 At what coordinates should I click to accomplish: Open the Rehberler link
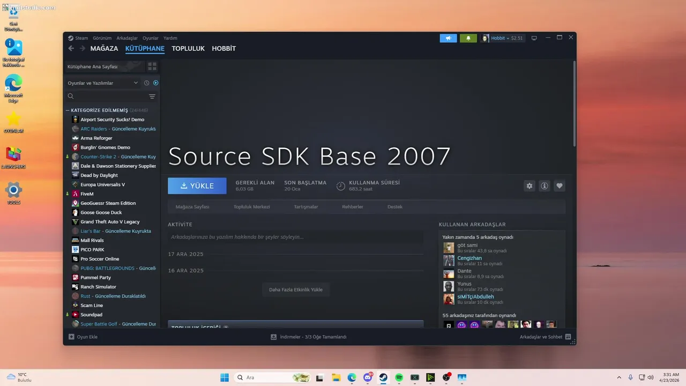(353, 207)
